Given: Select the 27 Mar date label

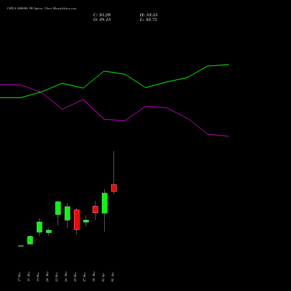Looking at the screenshot, I should 84,276.
